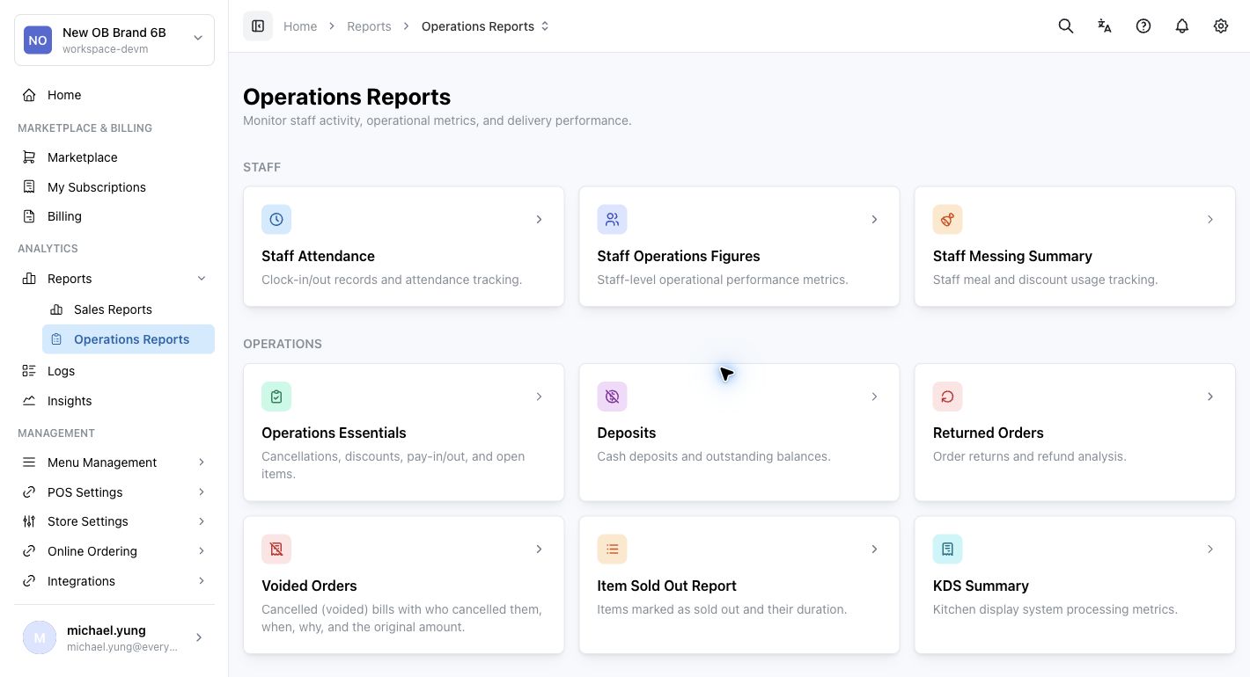Click the Voided Orders red icon

[x=276, y=550]
